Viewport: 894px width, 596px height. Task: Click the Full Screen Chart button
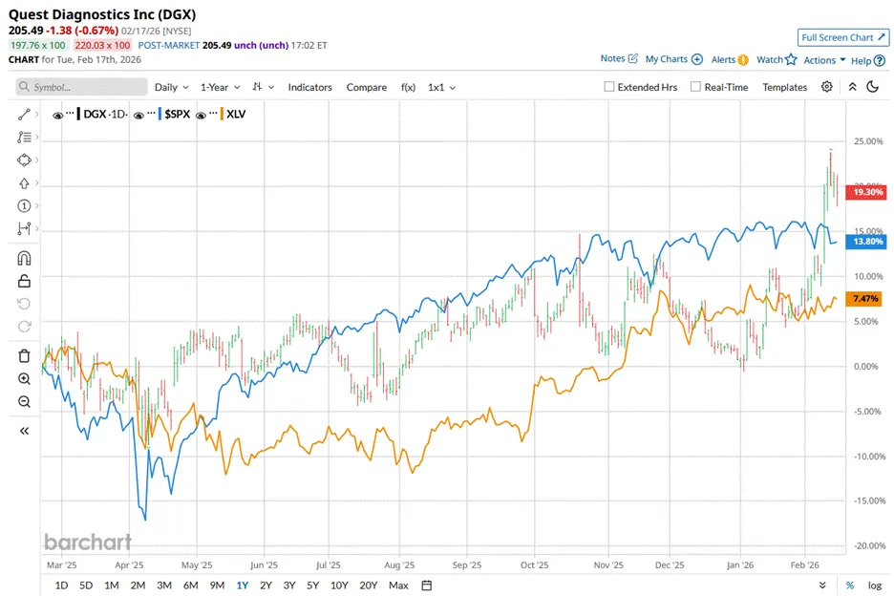[842, 37]
